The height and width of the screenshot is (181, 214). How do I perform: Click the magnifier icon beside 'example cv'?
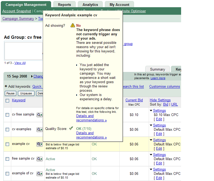tap(40, 144)
